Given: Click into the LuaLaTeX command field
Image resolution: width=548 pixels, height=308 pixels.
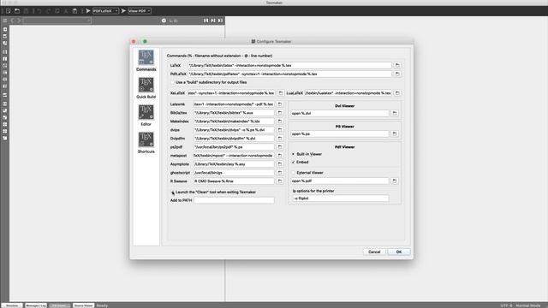Looking at the screenshot, I should pyautogui.click(x=348, y=93).
